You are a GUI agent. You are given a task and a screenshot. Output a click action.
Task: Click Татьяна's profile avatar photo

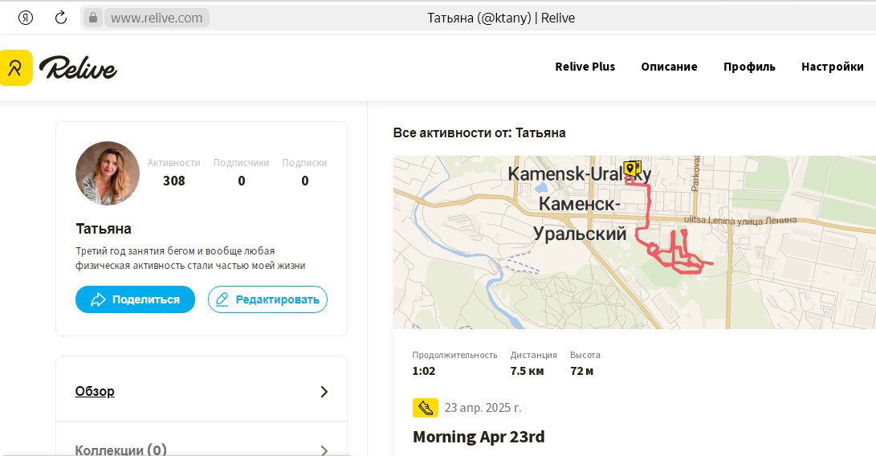click(108, 173)
